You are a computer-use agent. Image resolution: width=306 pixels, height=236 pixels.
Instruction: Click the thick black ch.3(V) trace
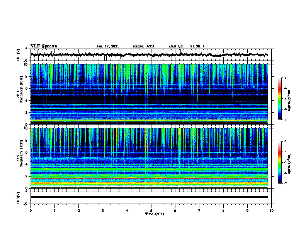point(149,197)
